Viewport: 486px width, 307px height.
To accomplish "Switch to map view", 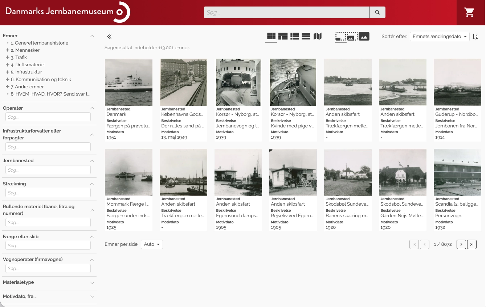I will (318, 36).
